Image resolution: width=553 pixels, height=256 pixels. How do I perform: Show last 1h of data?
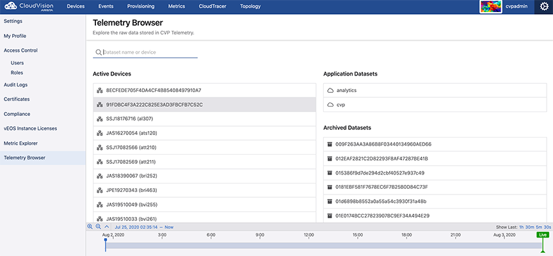tap(521, 227)
